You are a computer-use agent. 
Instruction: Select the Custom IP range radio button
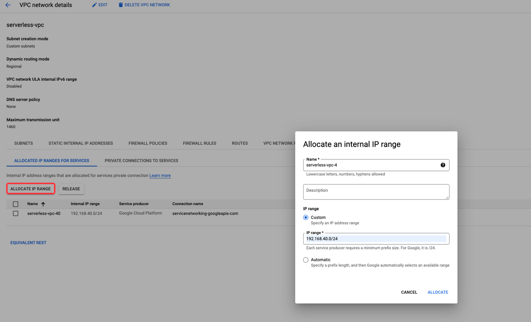[x=306, y=217]
